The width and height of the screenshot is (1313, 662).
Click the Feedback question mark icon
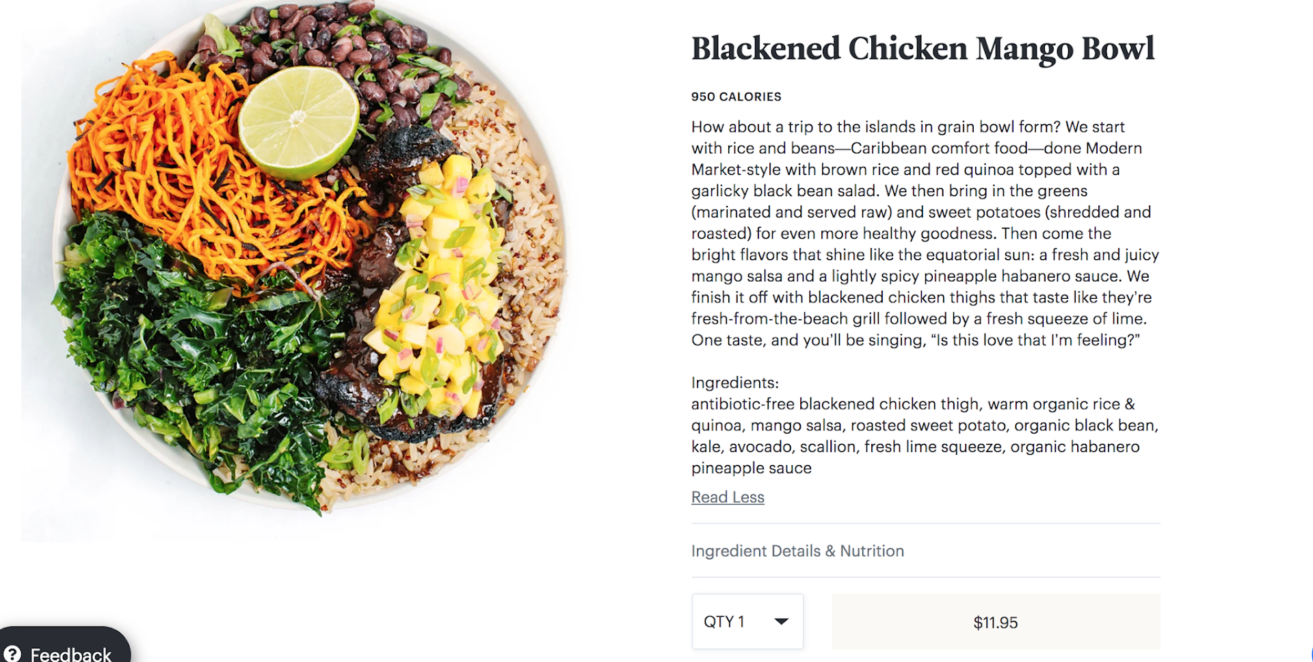pyautogui.click(x=12, y=654)
